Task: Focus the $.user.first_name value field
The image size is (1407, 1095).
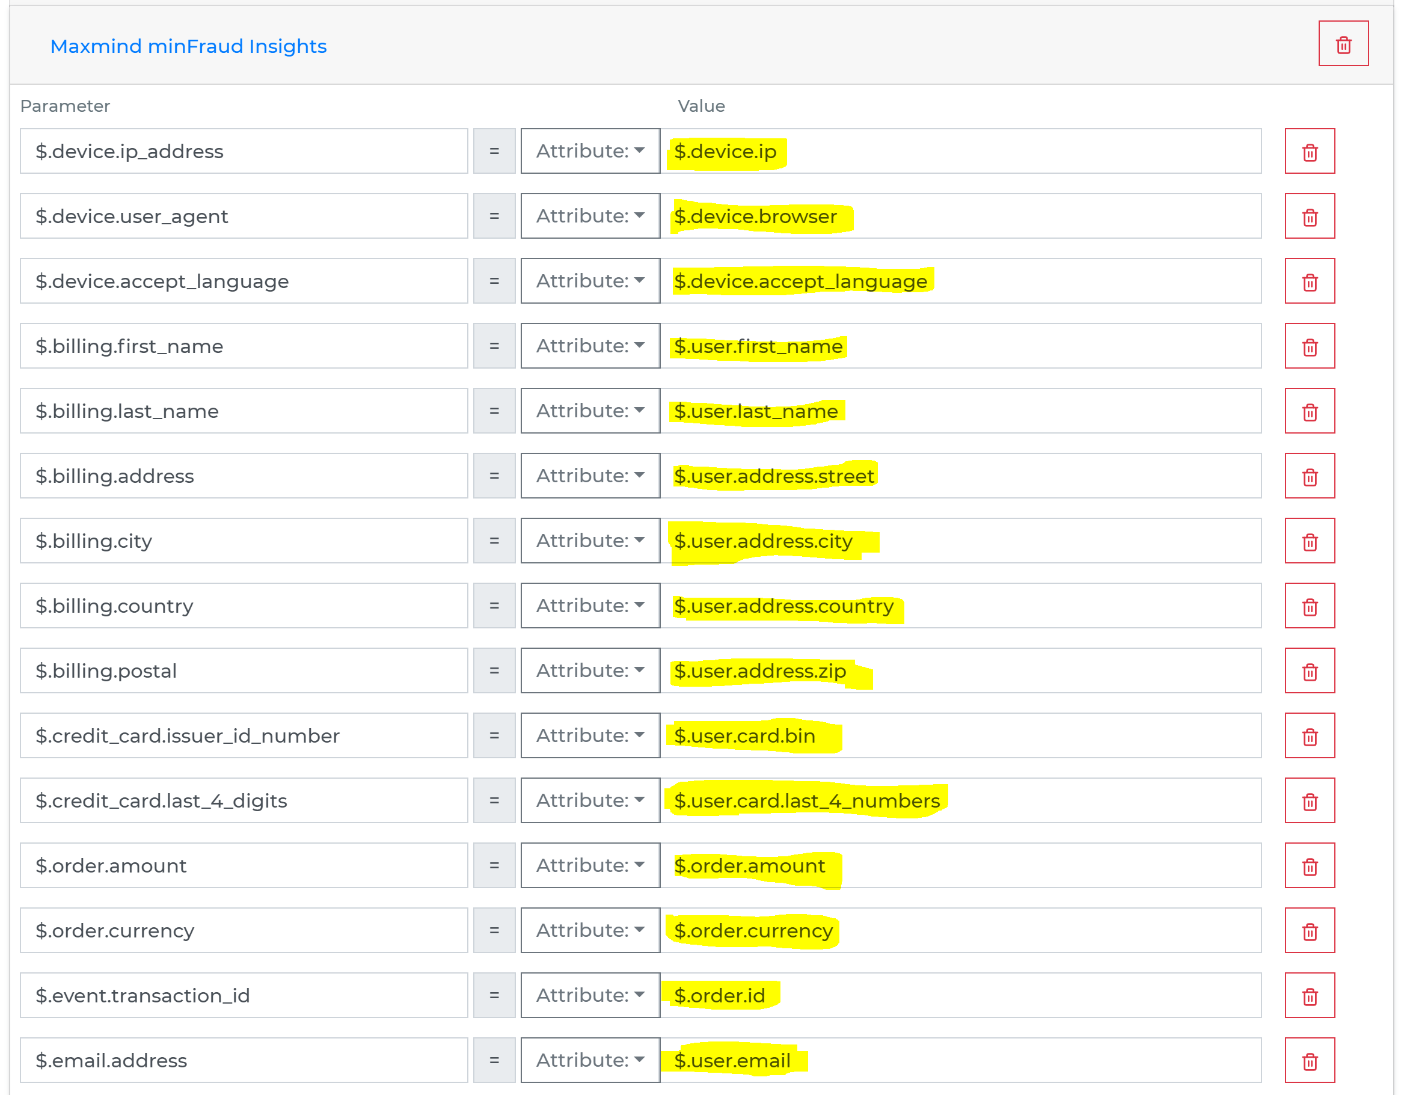Action: click(961, 346)
